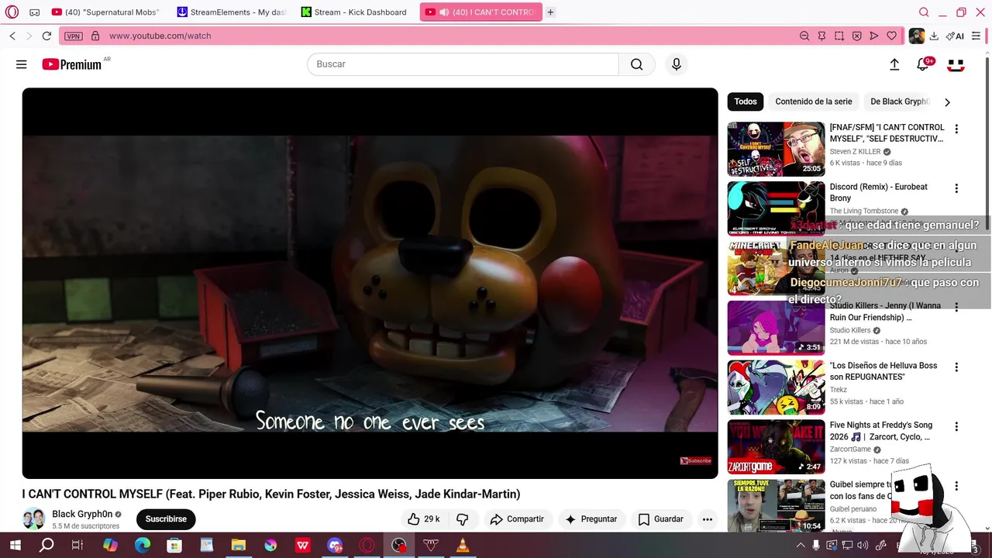
Task: Show hidden system tray icons chevron
Action: tap(801, 546)
